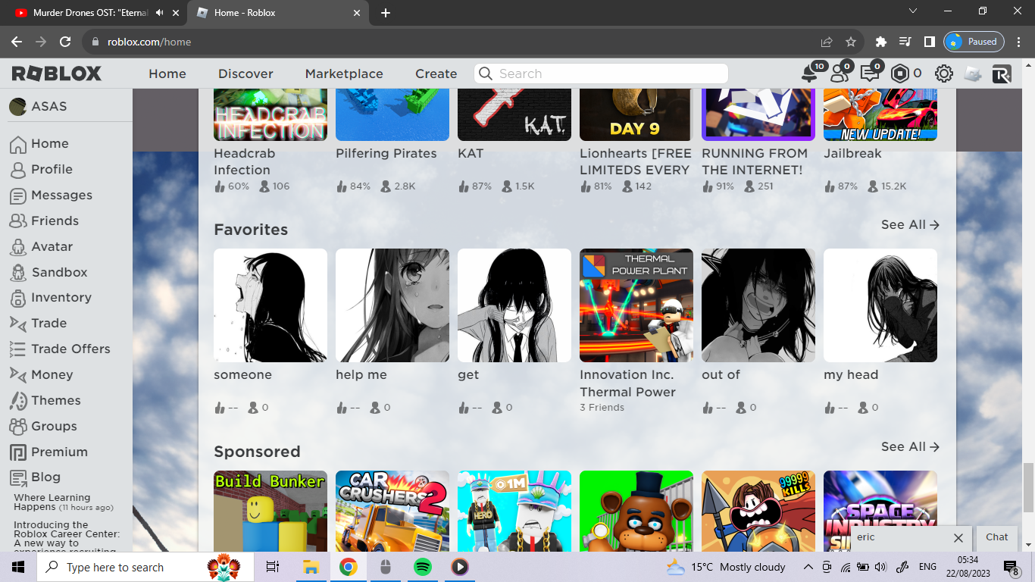Screen dimensions: 1035x582
Task: Open the Jailbreak game thumbnail
Action: coord(880,114)
